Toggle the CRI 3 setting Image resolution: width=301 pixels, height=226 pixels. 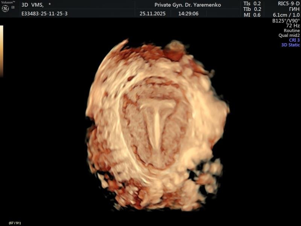[x=293, y=40]
